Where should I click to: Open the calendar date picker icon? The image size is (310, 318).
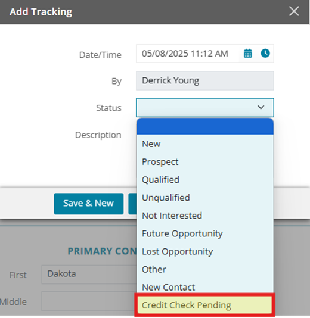(247, 54)
